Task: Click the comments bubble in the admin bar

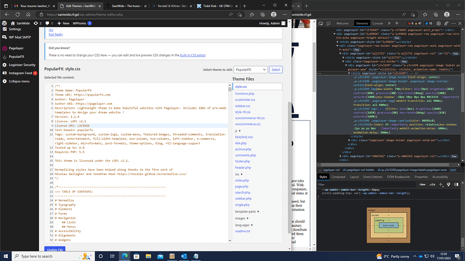Action: click(47, 23)
